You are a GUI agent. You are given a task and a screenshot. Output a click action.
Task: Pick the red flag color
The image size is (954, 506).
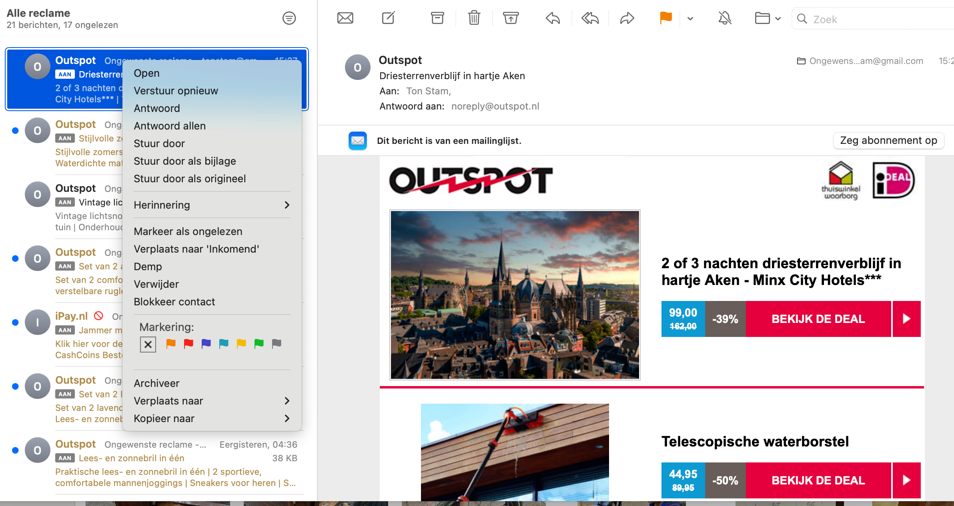188,344
